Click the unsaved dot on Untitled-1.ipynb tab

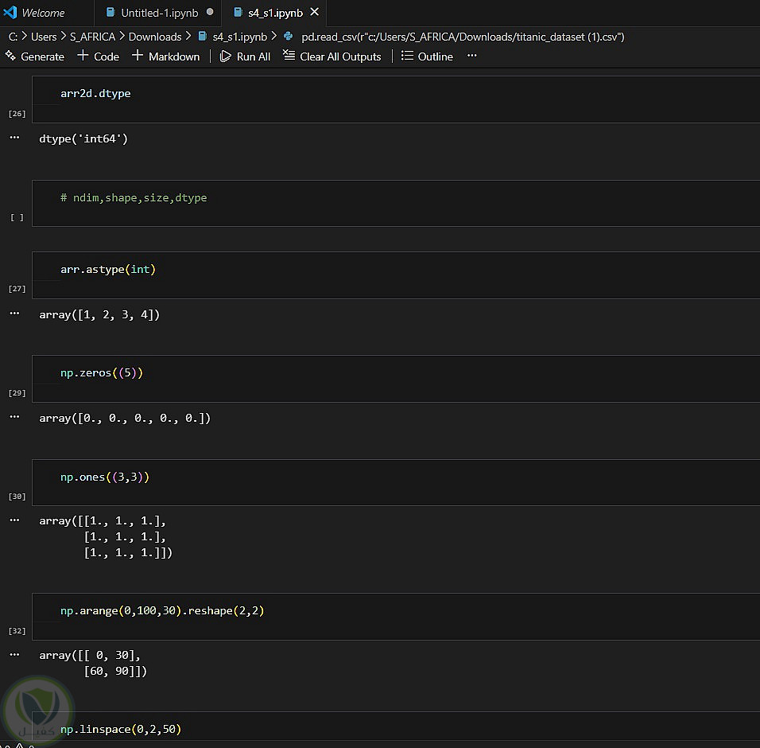(x=210, y=13)
